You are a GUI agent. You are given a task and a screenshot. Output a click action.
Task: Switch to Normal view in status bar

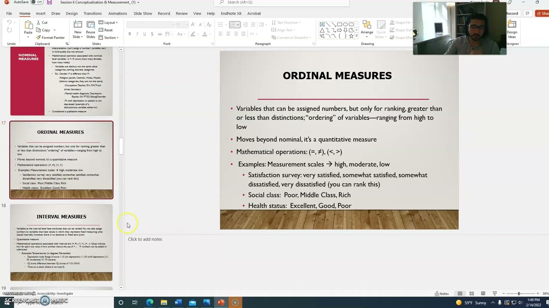click(x=460, y=293)
